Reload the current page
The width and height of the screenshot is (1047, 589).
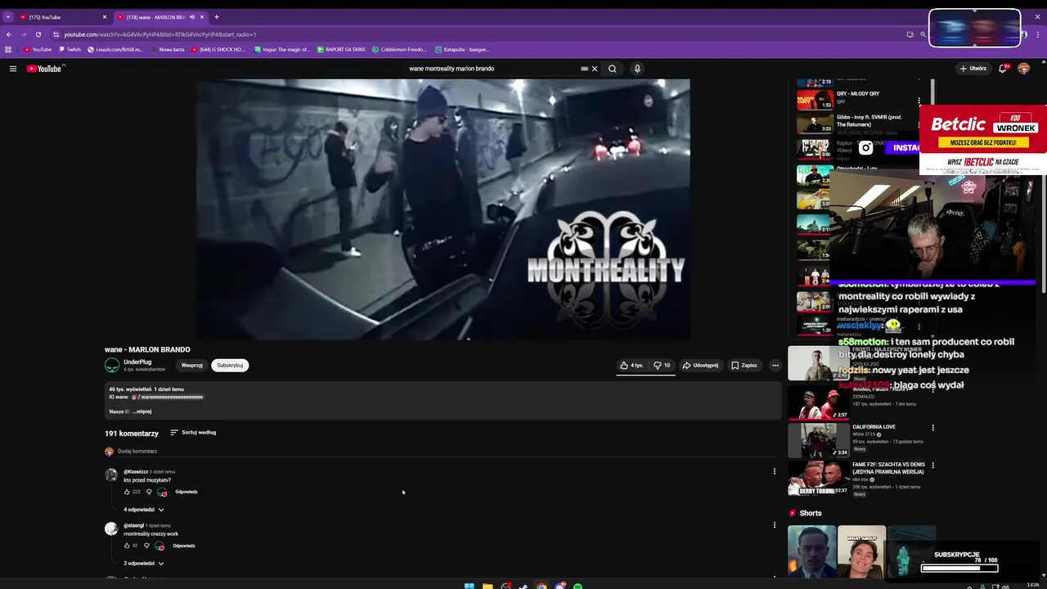(x=38, y=34)
